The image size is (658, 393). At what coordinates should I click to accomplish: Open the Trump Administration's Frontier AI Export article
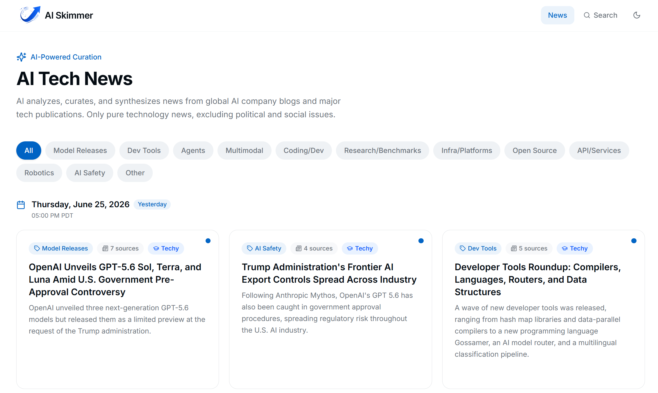(329, 273)
